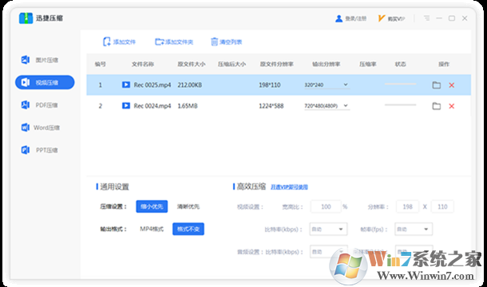The height and width of the screenshot is (287, 487).
Task: Open the video 比特率(kbps) dropdown
Action: (328, 230)
